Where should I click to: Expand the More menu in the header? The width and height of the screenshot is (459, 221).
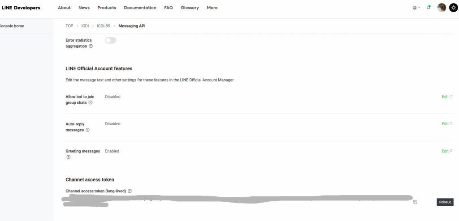(212, 8)
